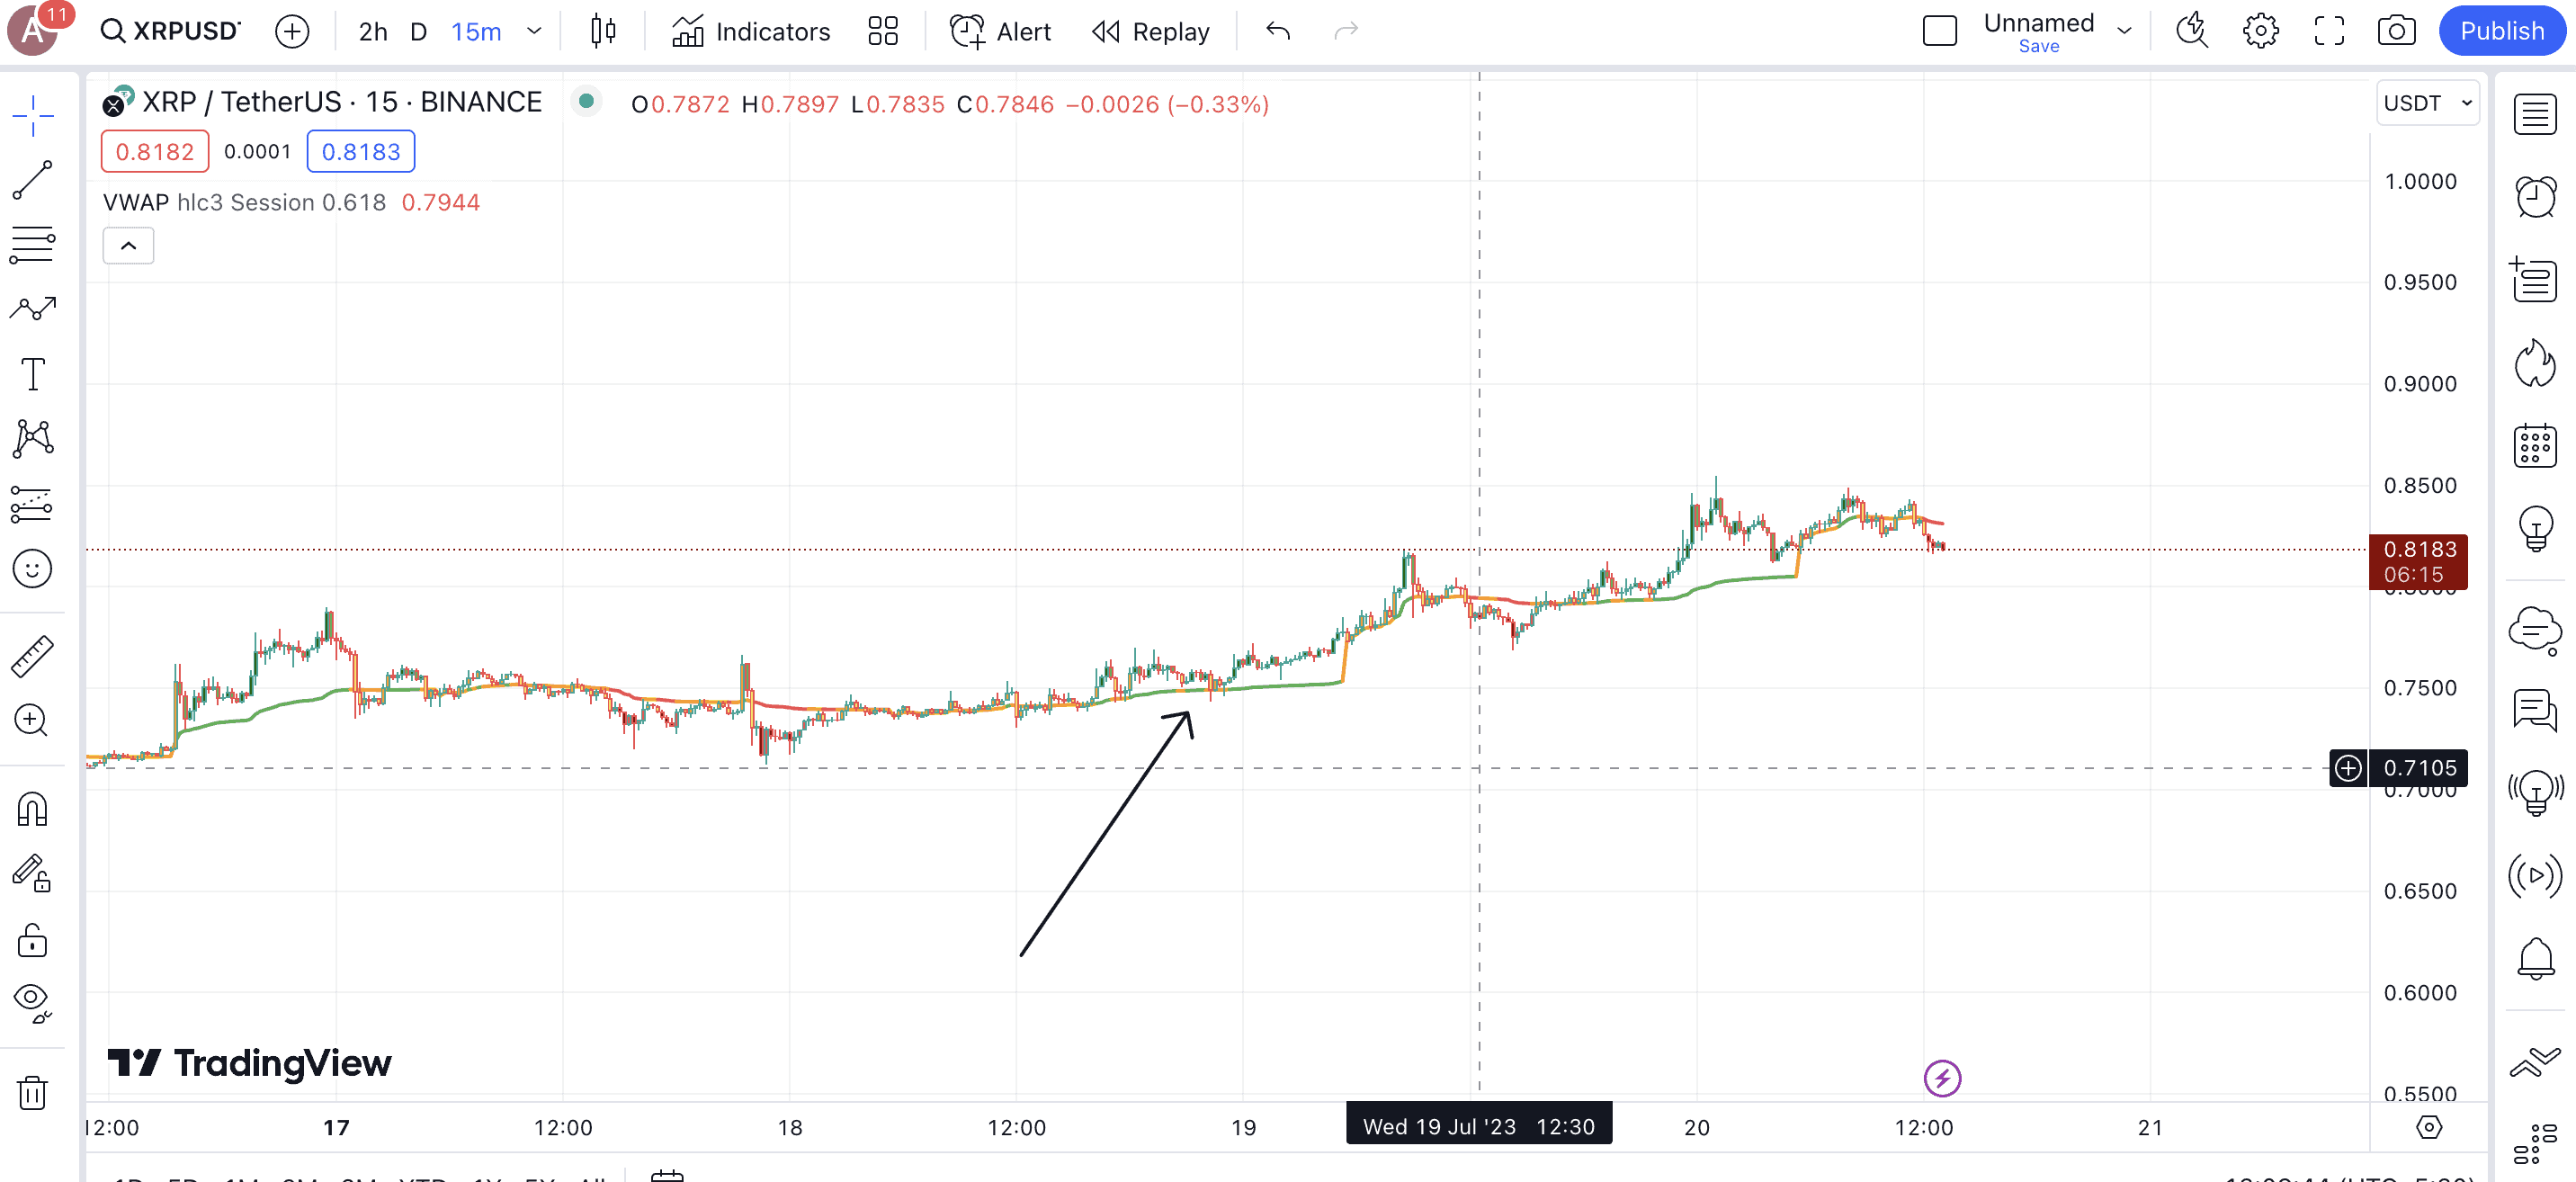Click the Replay button
Screen dimensions: 2576x1182
pyautogui.click(x=1150, y=31)
